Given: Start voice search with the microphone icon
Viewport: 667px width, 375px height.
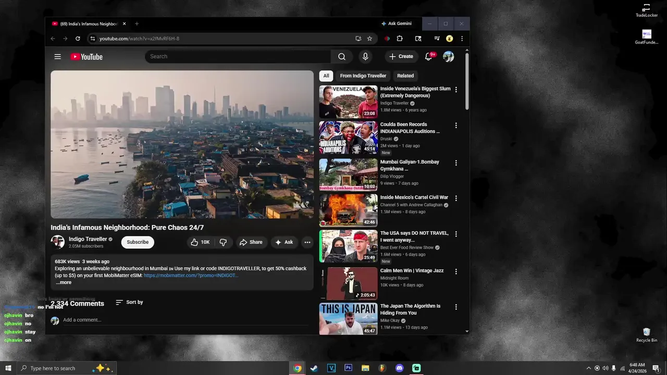Looking at the screenshot, I should tap(365, 56).
